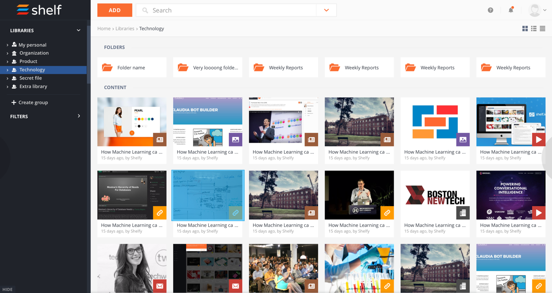Open the crowd audience photo thumbnail
This screenshot has width=552, height=293.
(x=284, y=269)
